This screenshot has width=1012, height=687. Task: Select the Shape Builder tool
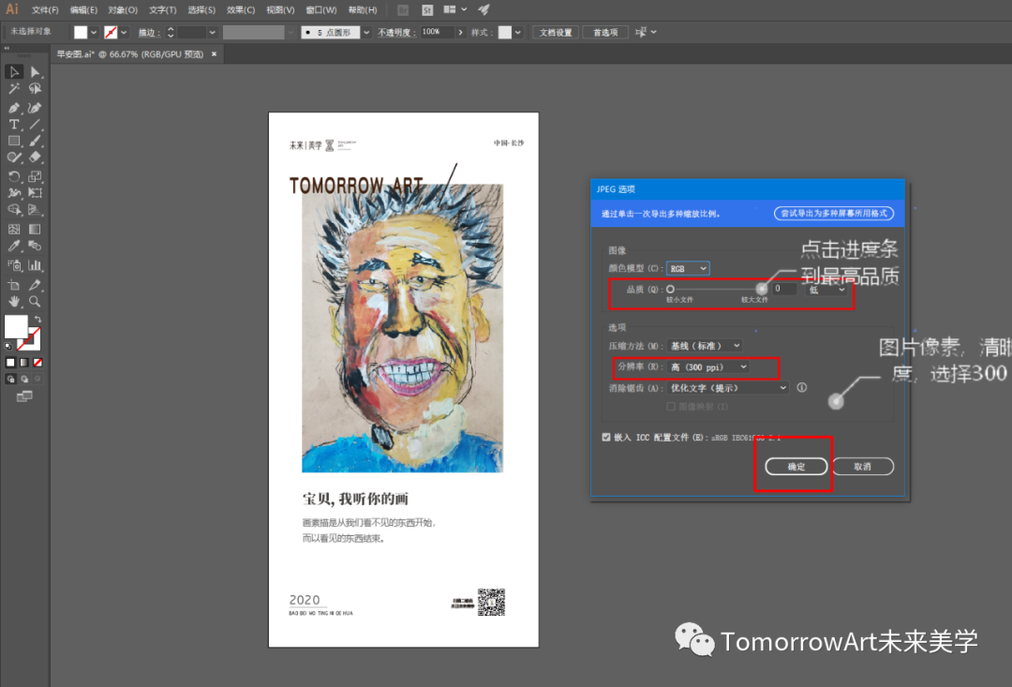pyautogui.click(x=14, y=209)
